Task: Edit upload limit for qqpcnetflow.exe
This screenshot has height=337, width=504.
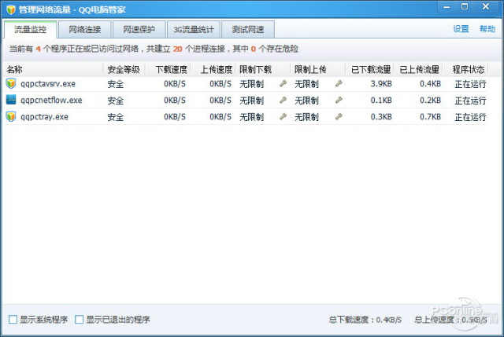Action: click(x=339, y=100)
